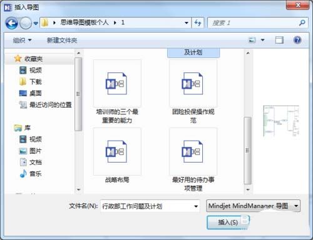Click the change view icon
The width and height of the screenshot is (313, 240).
252,40
